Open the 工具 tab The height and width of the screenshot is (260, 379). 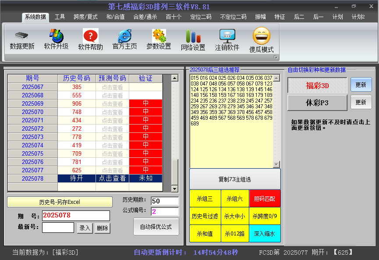click(x=60, y=17)
